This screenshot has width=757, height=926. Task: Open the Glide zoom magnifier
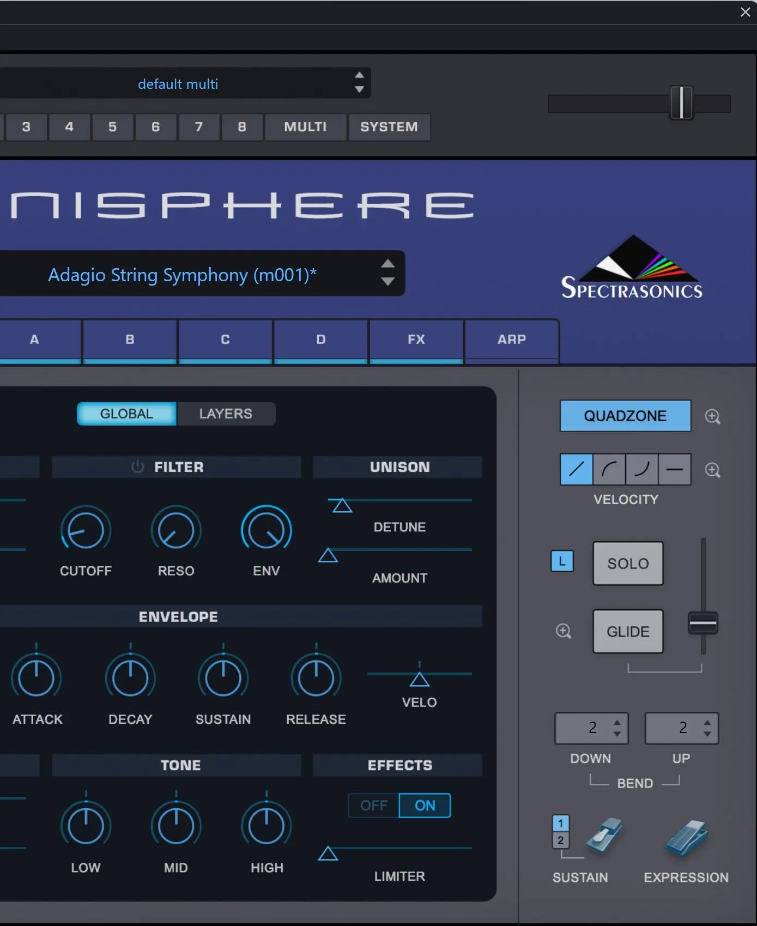click(563, 631)
